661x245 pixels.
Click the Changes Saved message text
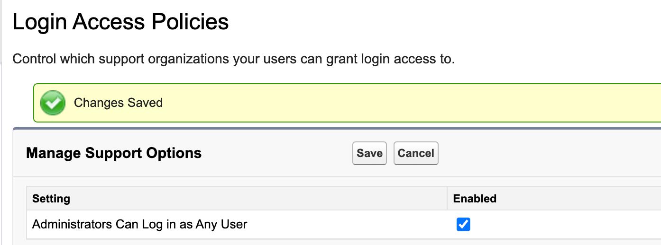point(118,103)
